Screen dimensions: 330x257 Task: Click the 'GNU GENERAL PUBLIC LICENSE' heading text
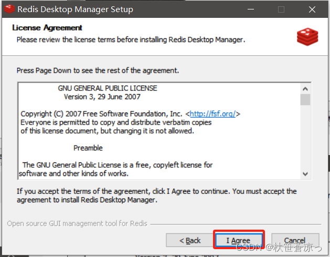click(x=108, y=88)
